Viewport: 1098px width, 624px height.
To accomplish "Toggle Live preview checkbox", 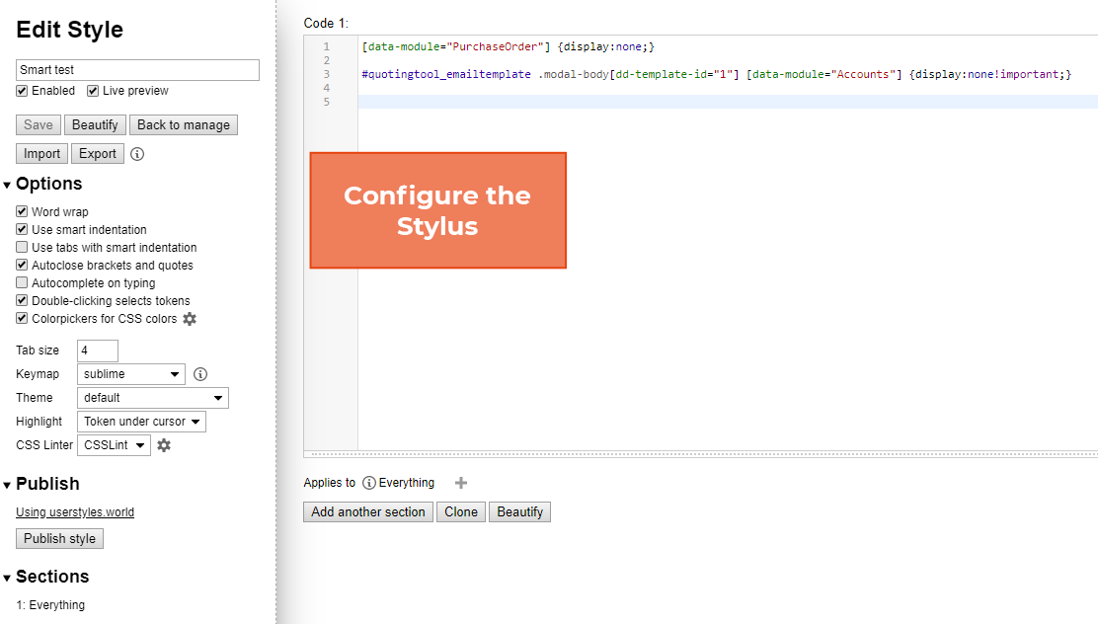I will [x=93, y=91].
